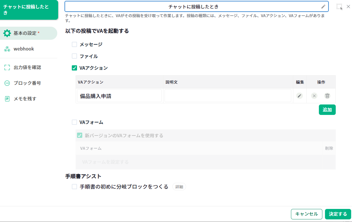Enable the メッセージ checkbox
Viewport: 352px width, 222px height.
click(x=74, y=44)
